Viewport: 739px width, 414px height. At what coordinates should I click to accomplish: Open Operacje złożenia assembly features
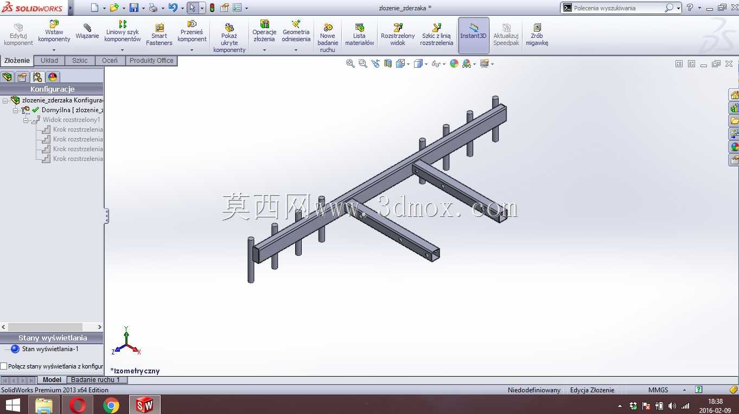(x=264, y=31)
